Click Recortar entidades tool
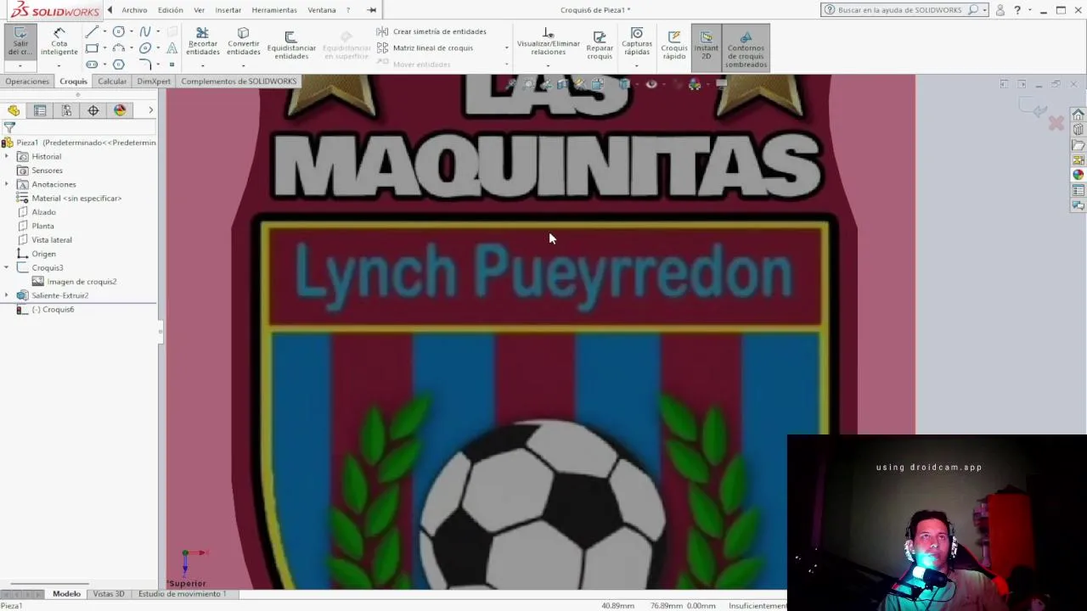This screenshot has height=611, width=1087. coord(202,42)
